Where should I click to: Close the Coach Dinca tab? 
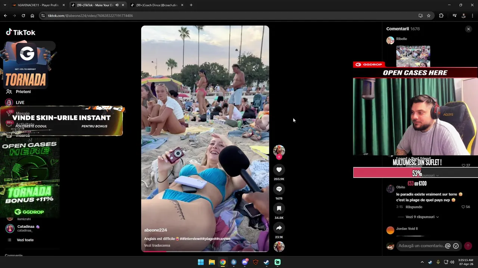click(182, 5)
